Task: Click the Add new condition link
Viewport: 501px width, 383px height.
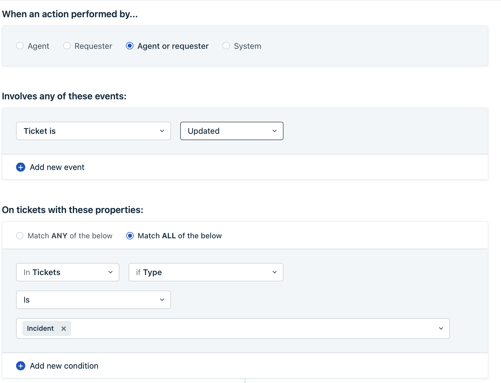Action: [64, 366]
